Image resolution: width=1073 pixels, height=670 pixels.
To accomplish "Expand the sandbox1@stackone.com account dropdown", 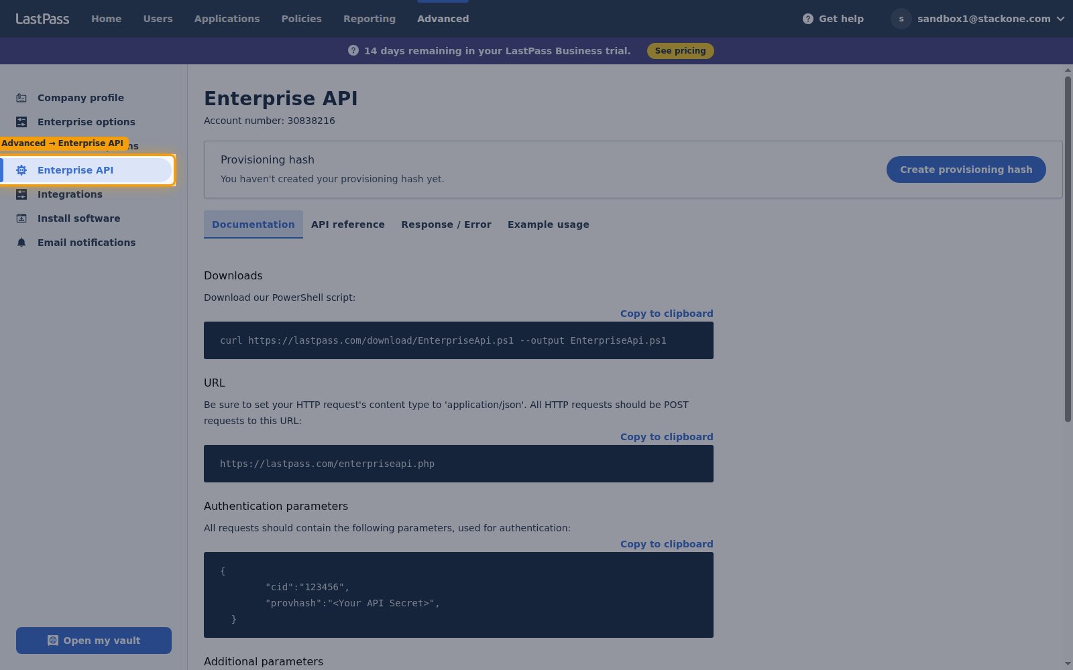I will [1060, 19].
